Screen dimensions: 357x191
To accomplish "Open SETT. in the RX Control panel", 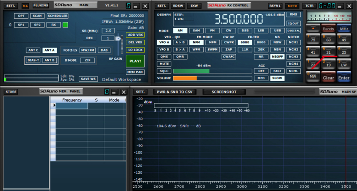I will 162,5.
